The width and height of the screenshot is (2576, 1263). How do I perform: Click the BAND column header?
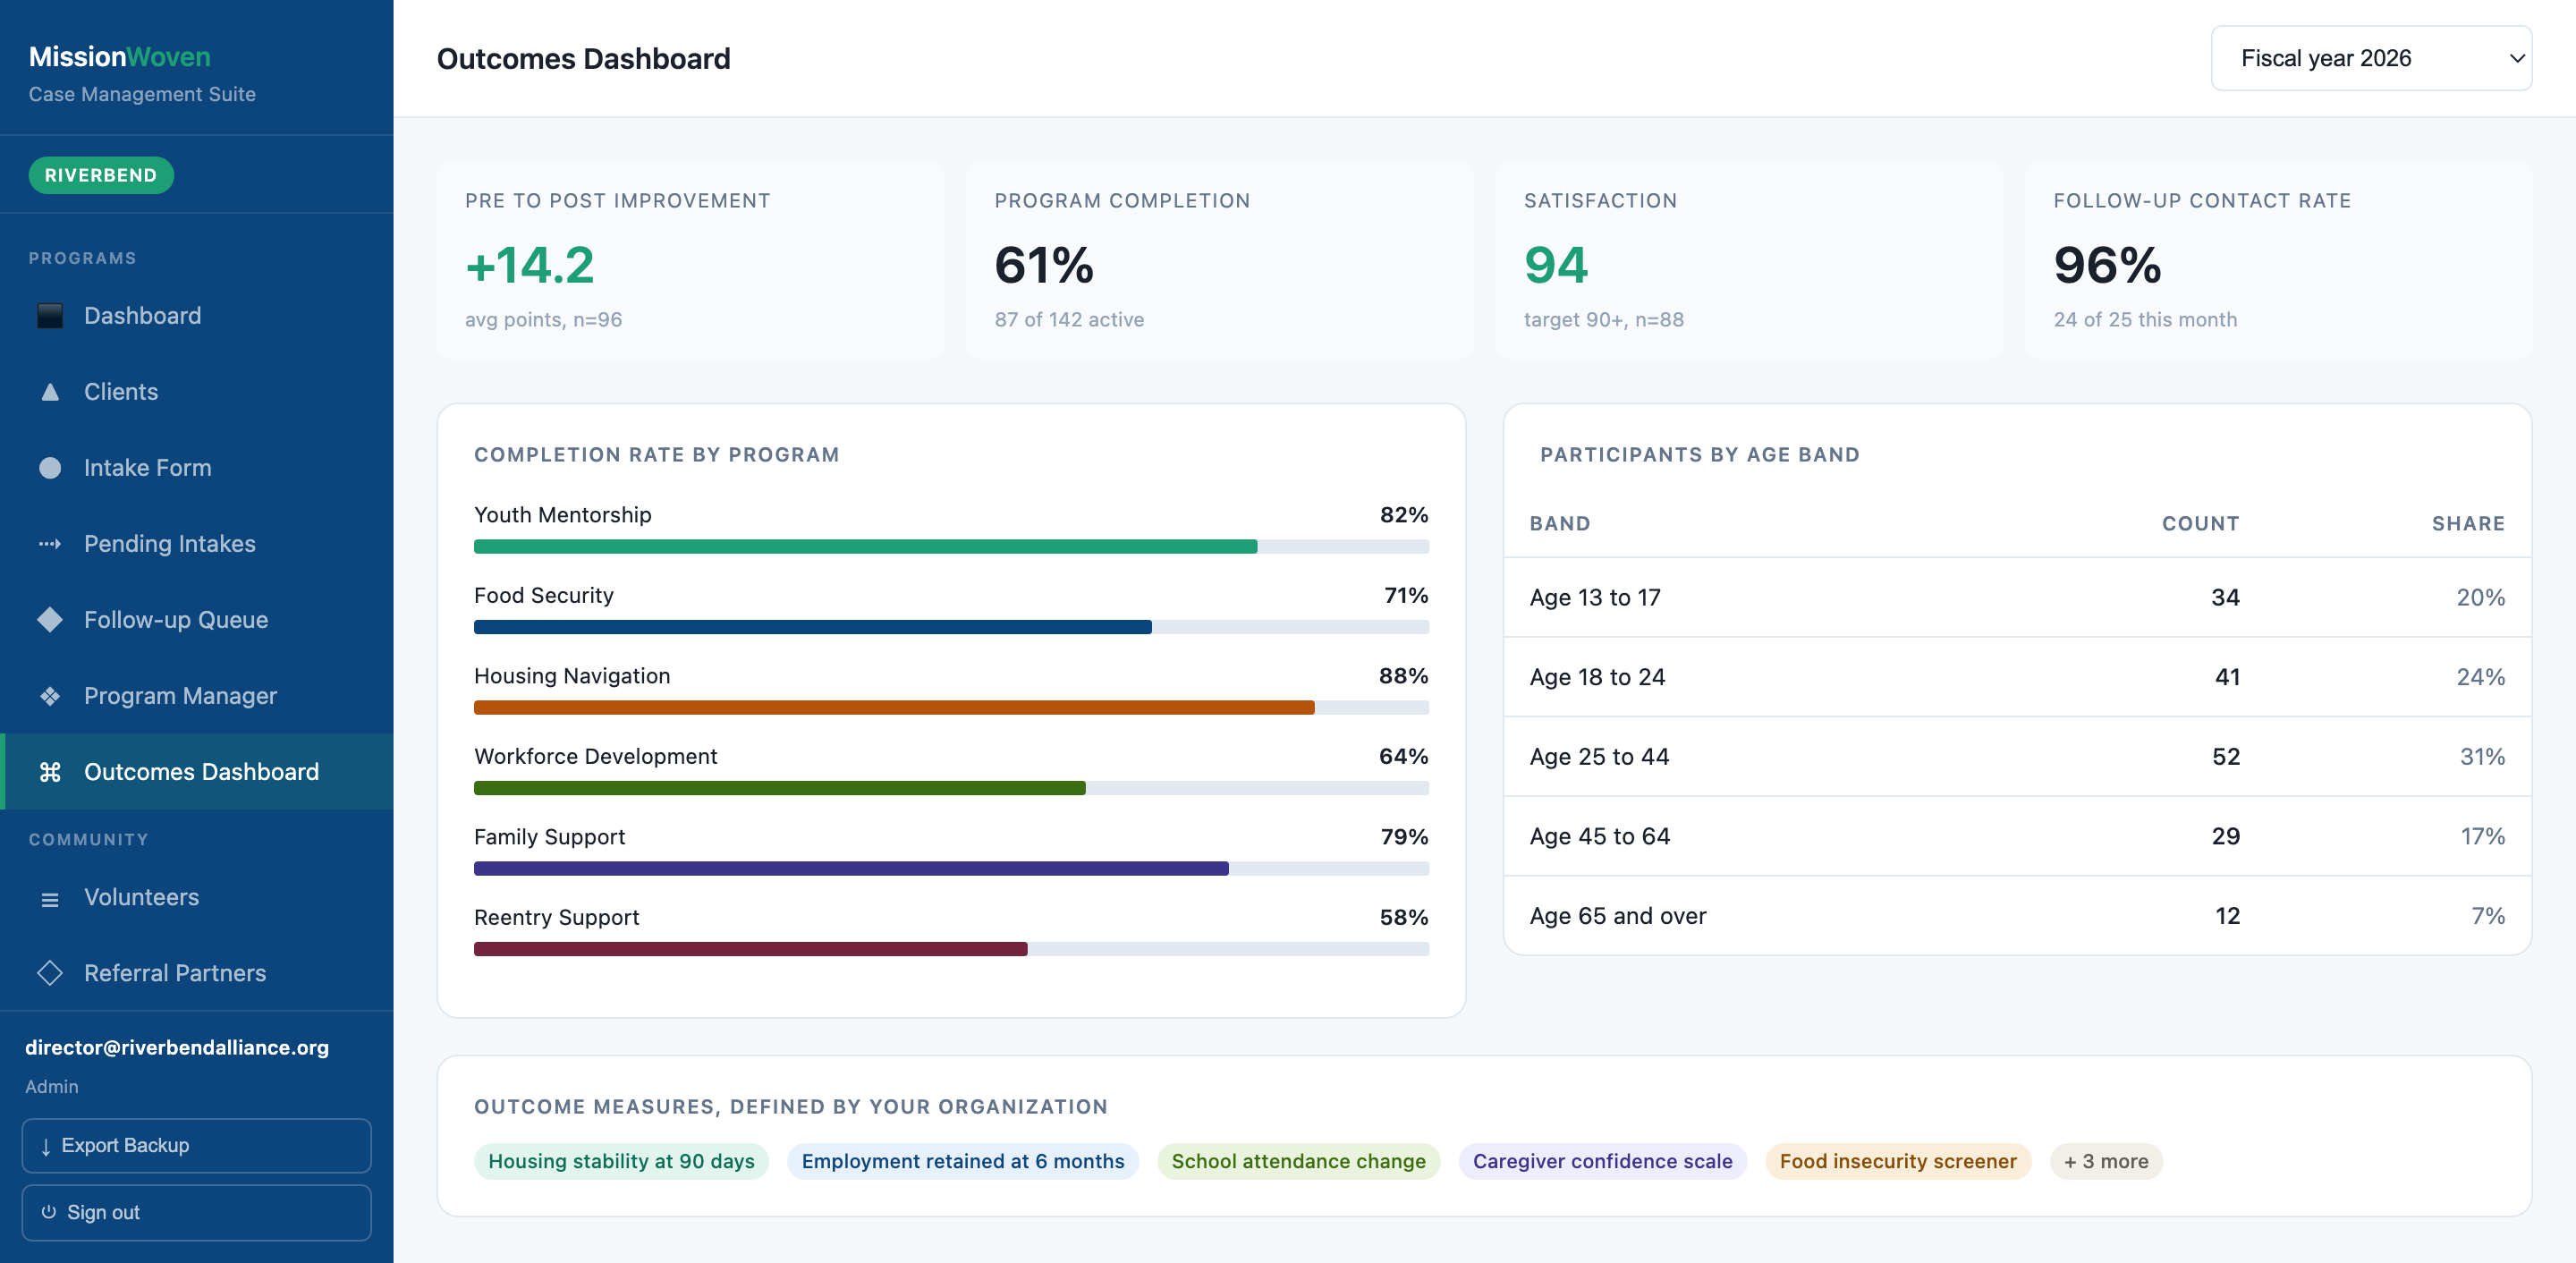click(x=1560, y=524)
